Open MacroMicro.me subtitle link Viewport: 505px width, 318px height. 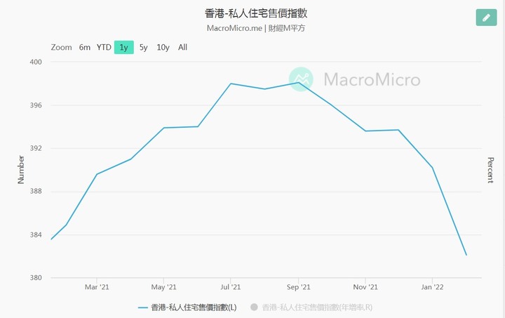(234, 28)
